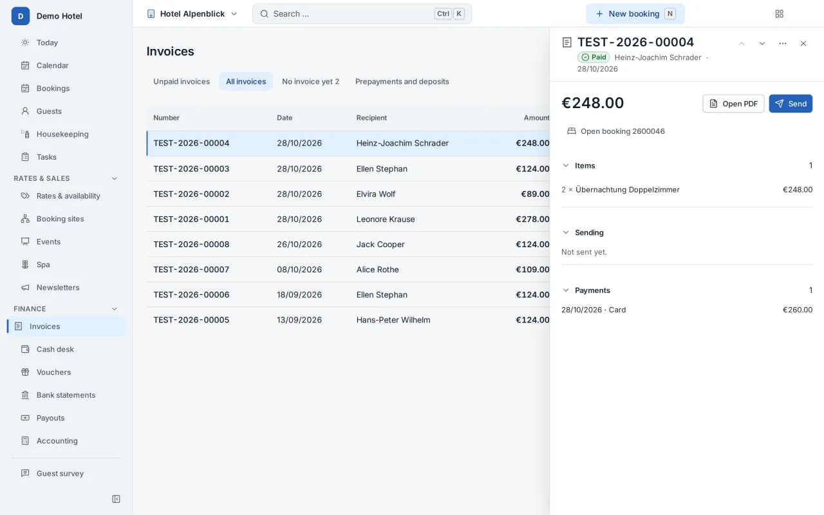Viewport: 824px width, 515px height.
Task: Collapse the Payments section
Action: point(566,290)
